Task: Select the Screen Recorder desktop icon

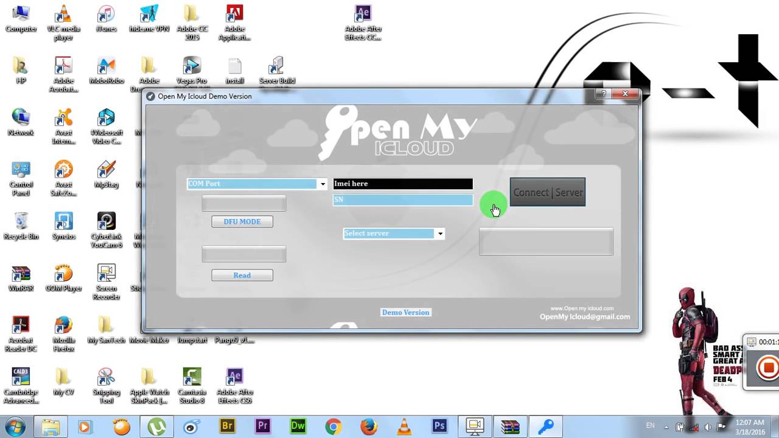Action: 107,282
